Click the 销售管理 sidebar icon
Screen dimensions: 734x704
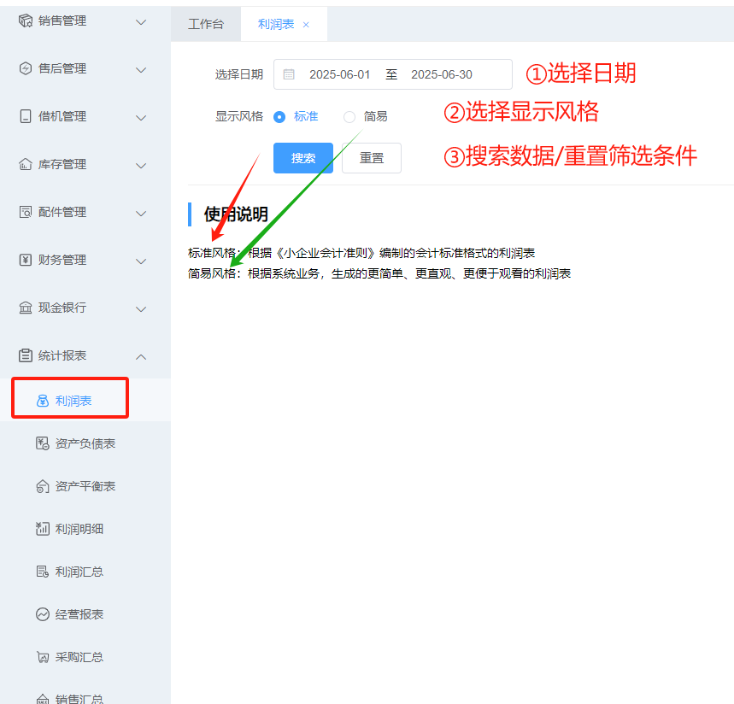[26, 21]
